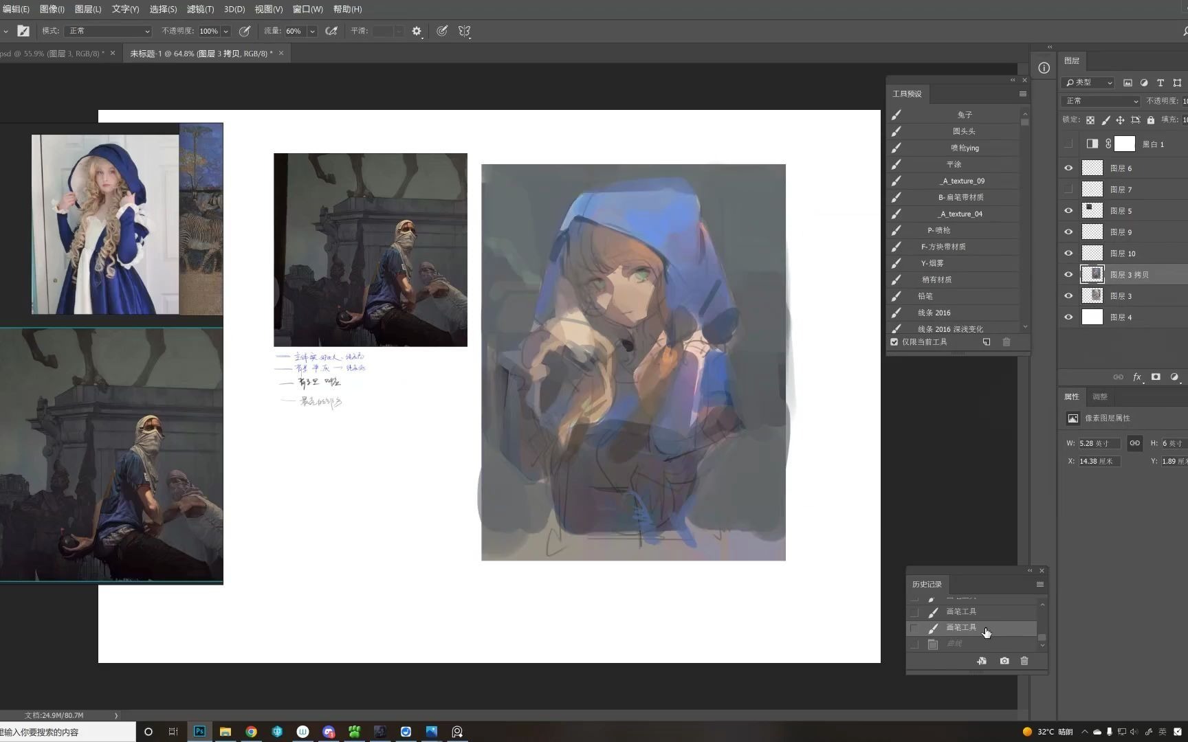Open smoothing options gear icon
The width and height of the screenshot is (1188, 742).
417,31
